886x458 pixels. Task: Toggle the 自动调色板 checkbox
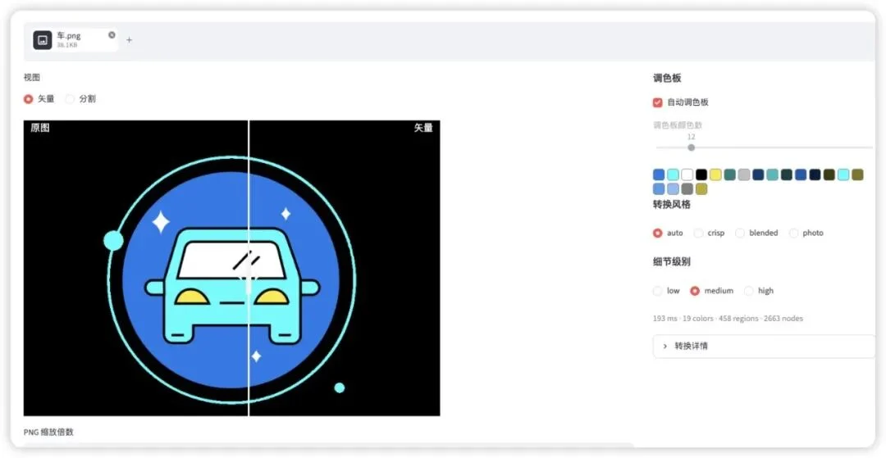(x=657, y=102)
